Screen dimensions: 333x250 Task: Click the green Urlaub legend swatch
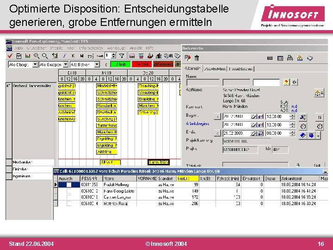click(120, 64)
